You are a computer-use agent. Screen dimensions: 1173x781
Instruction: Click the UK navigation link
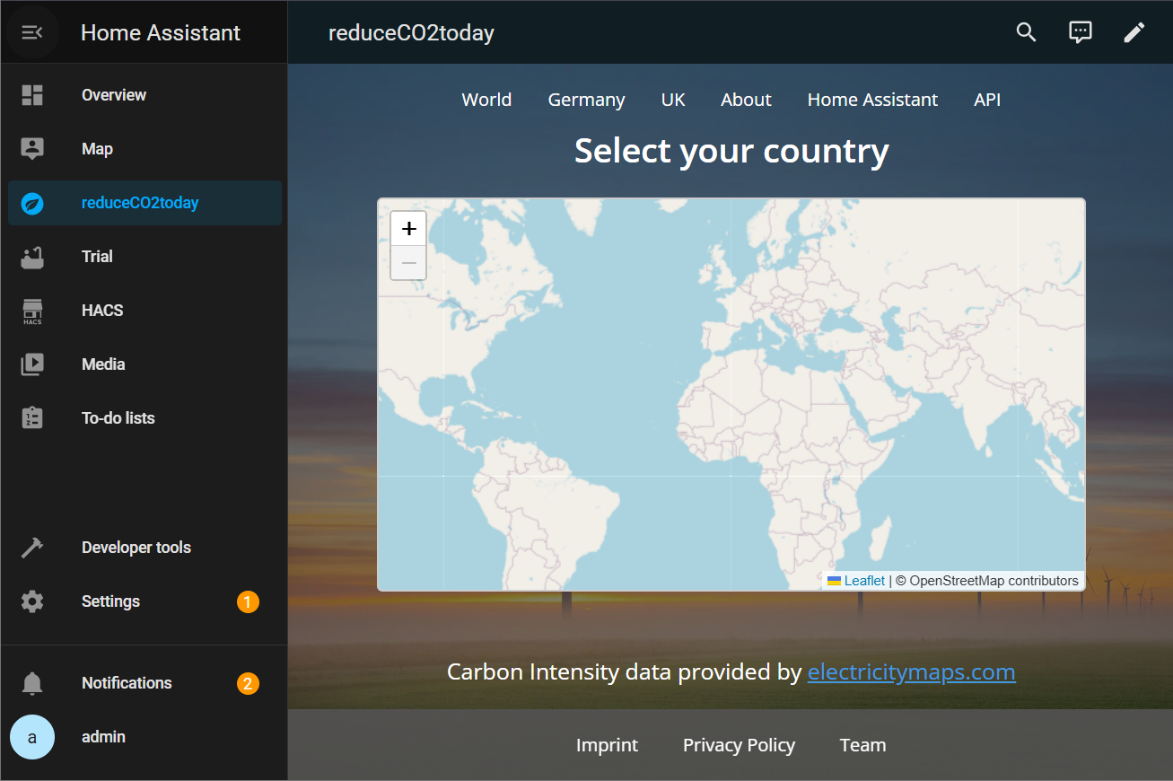click(673, 100)
